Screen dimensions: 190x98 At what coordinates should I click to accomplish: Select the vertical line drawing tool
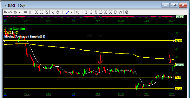(x=30, y=12)
